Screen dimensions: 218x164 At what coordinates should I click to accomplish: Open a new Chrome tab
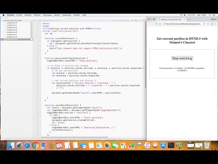click(189, 20)
